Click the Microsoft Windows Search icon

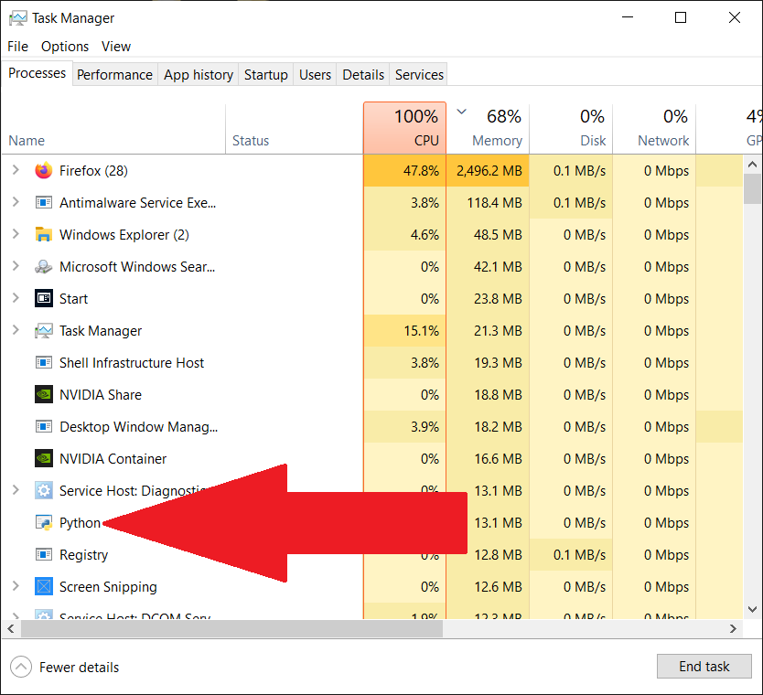tap(44, 266)
